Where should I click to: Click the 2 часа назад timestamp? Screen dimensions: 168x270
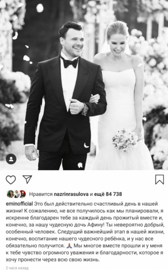click(x=17, y=268)
